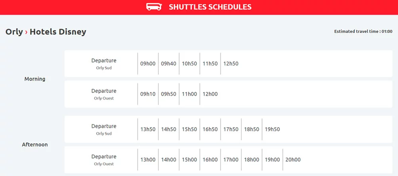Viewport: 398px width, 176px height.
Task: Select the 09h40 Orly Sud morning departure
Action: (168, 63)
